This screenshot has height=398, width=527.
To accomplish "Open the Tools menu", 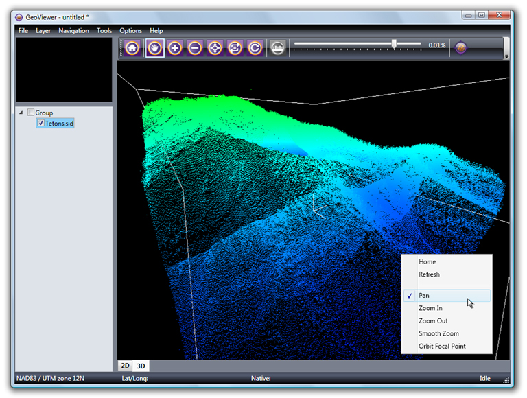I will point(104,31).
